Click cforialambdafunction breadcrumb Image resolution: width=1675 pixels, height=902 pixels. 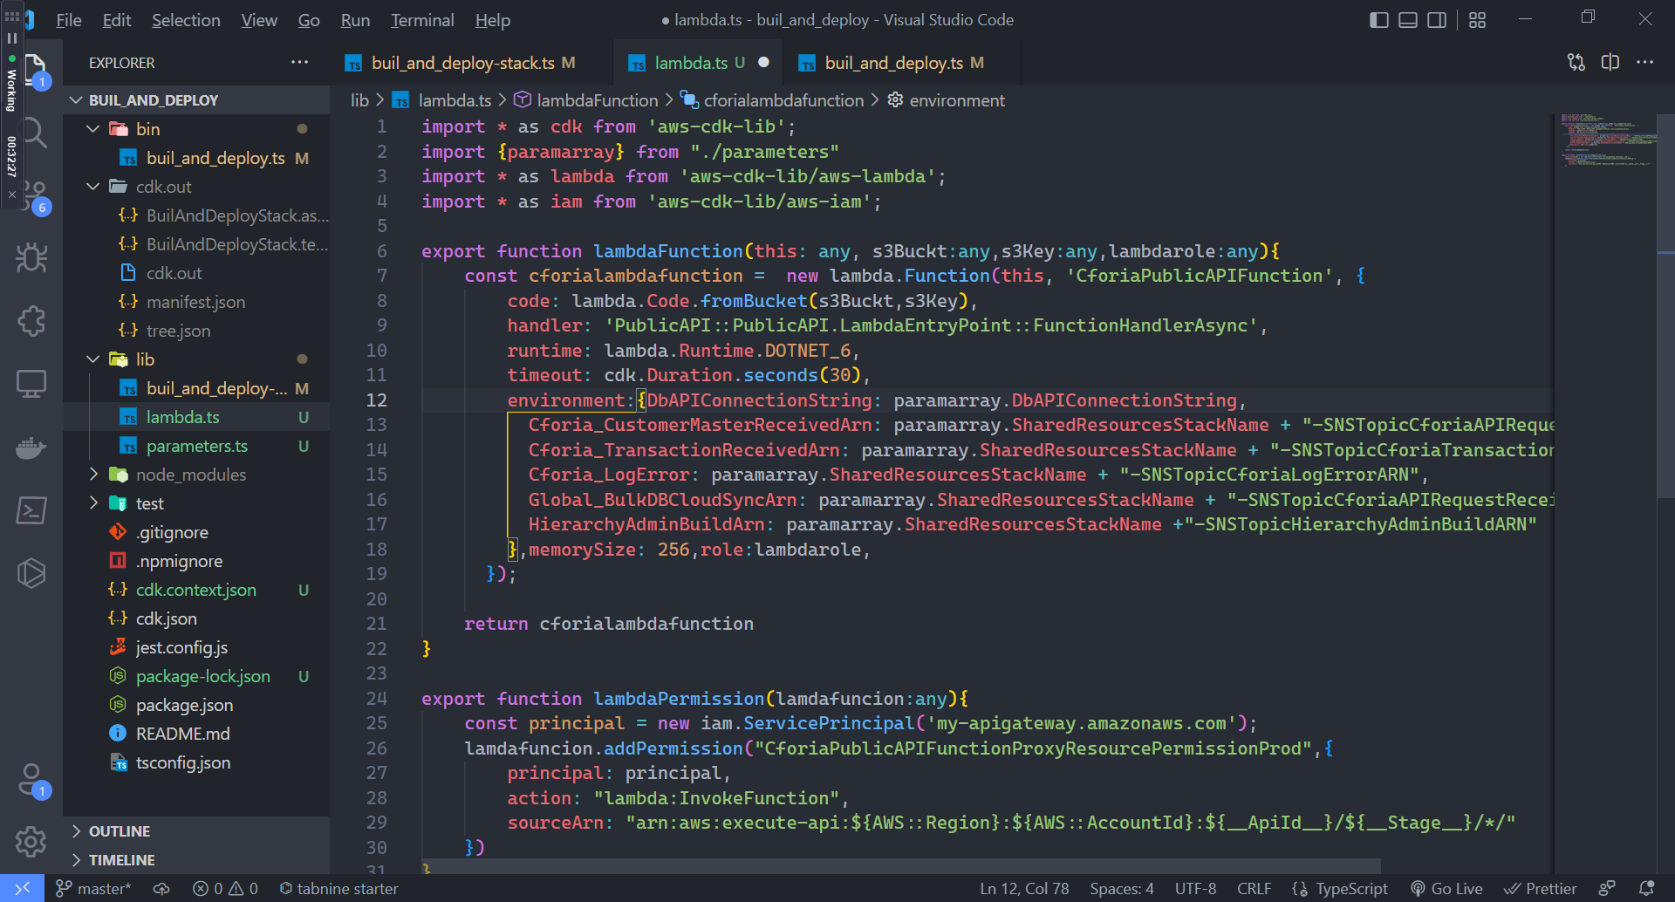point(773,100)
